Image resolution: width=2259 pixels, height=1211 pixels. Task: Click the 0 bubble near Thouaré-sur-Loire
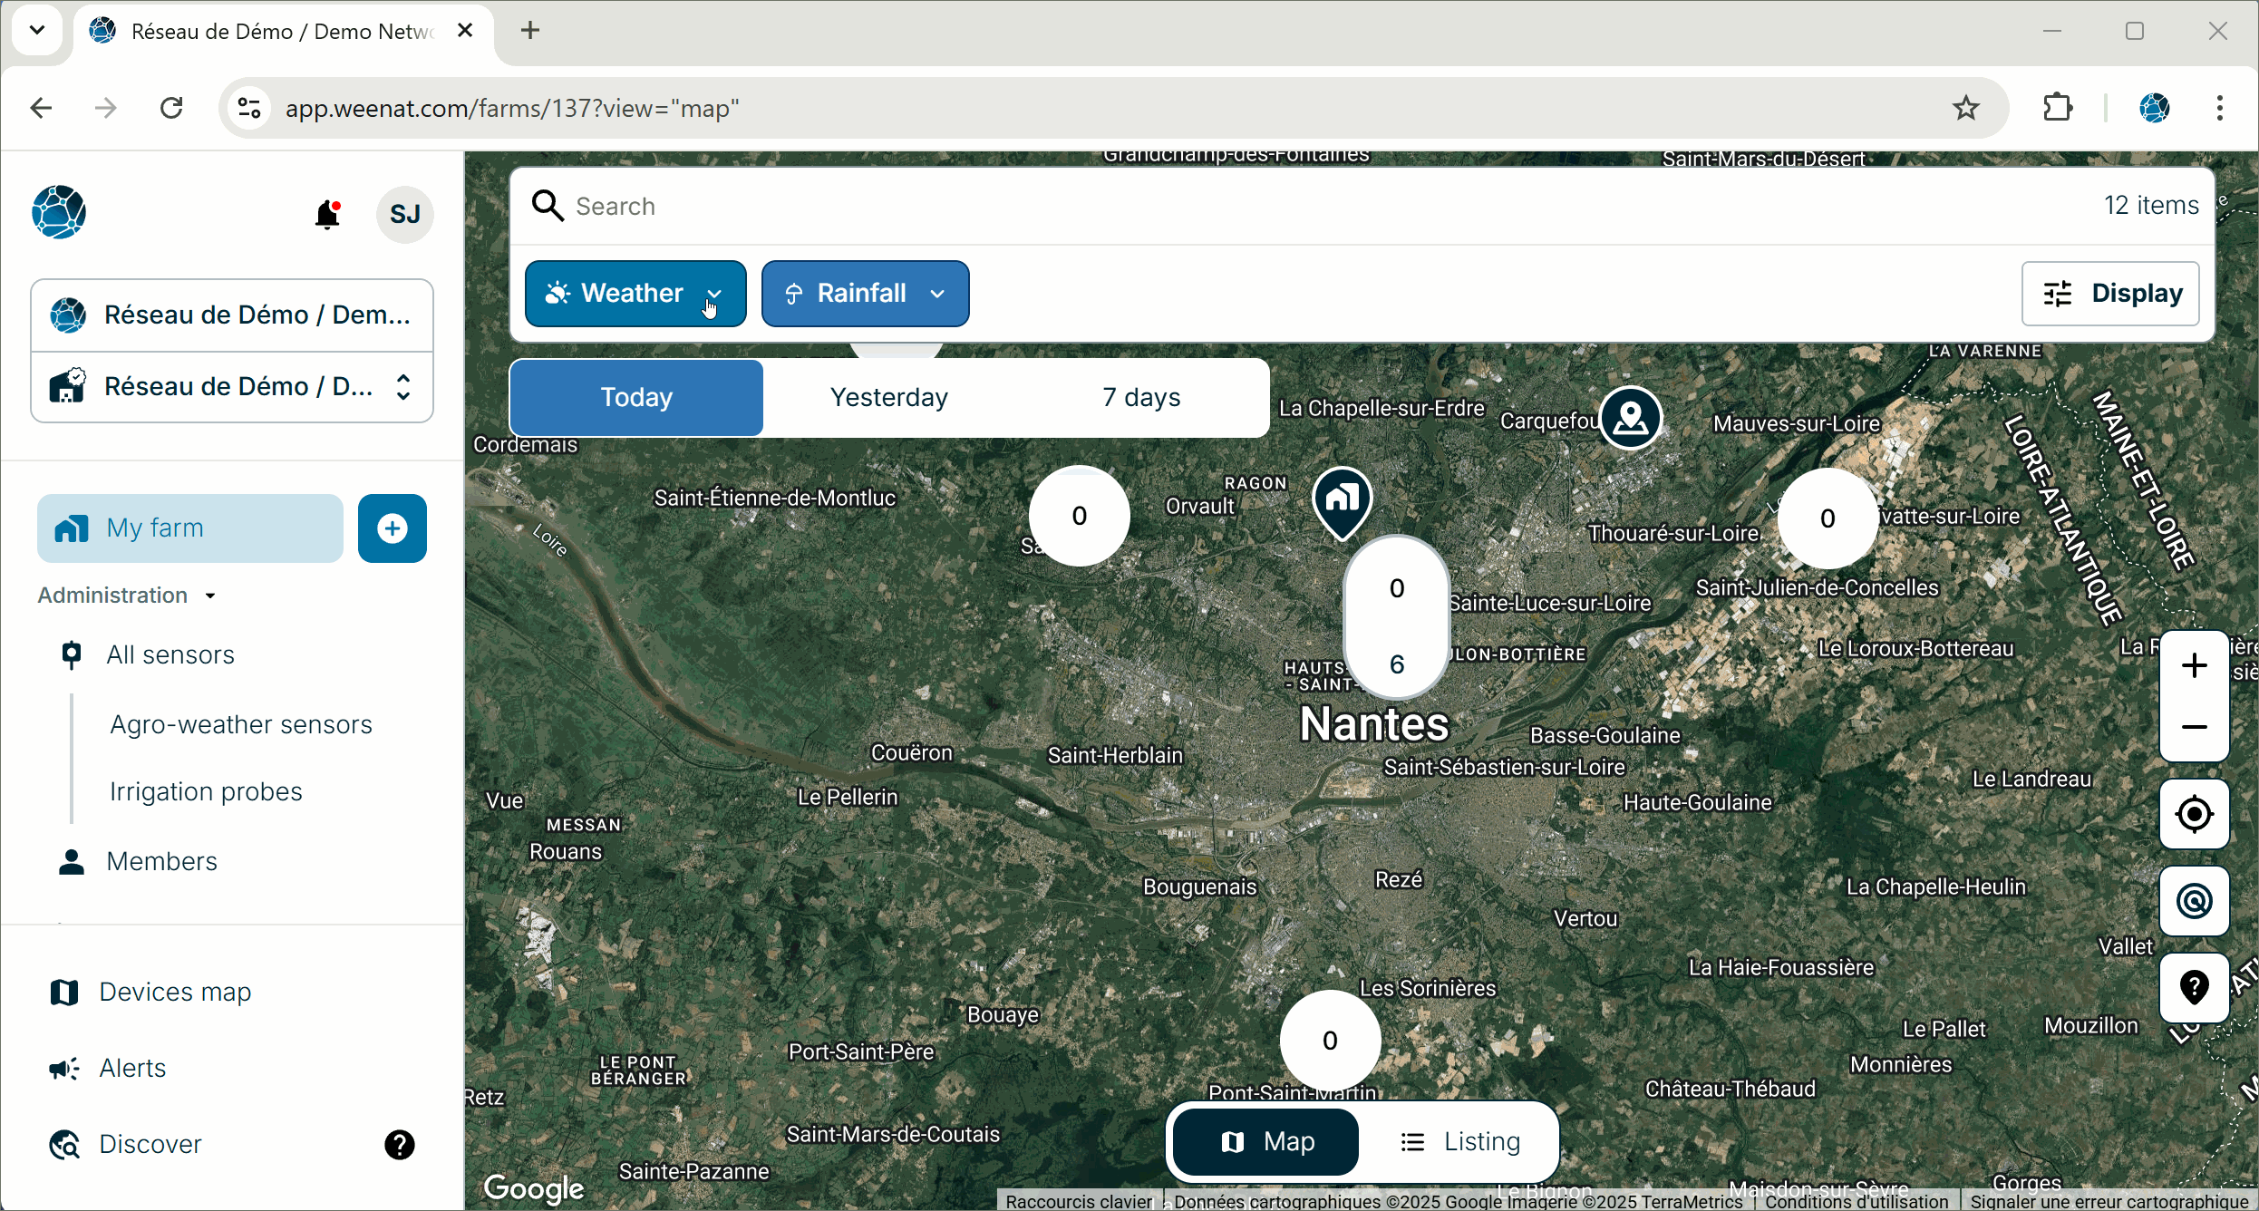point(1828,518)
